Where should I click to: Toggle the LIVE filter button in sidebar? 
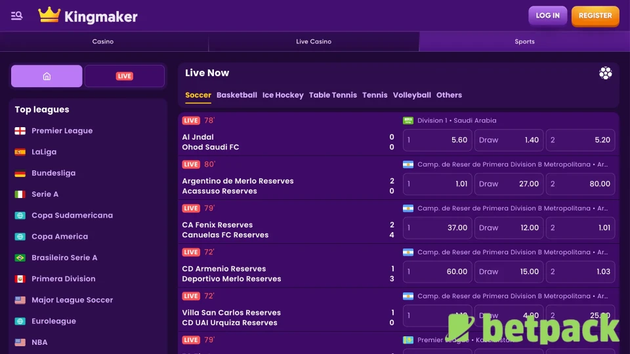coord(125,76)
